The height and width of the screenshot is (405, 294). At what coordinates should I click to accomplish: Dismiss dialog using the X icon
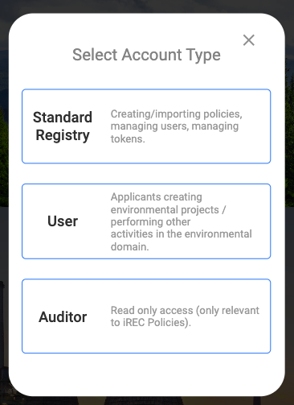[248, 40]
